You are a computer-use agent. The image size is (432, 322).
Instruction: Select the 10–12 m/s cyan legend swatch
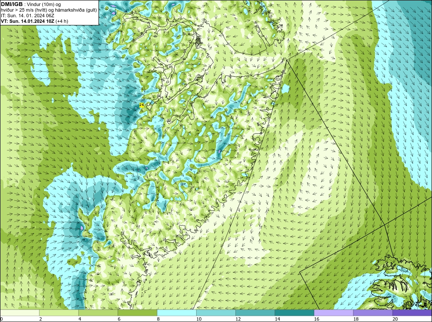216,313
